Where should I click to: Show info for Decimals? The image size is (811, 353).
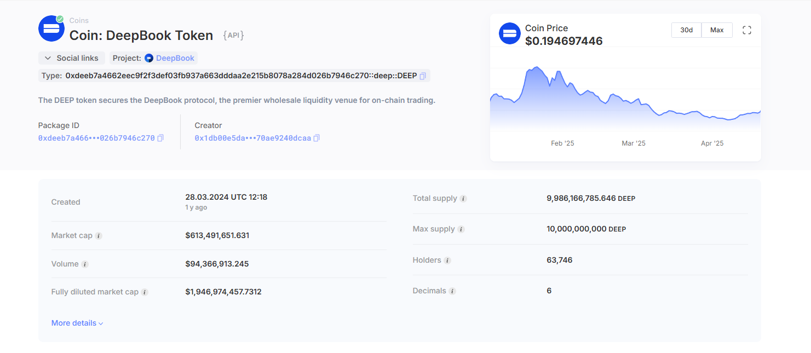(452, 291)
